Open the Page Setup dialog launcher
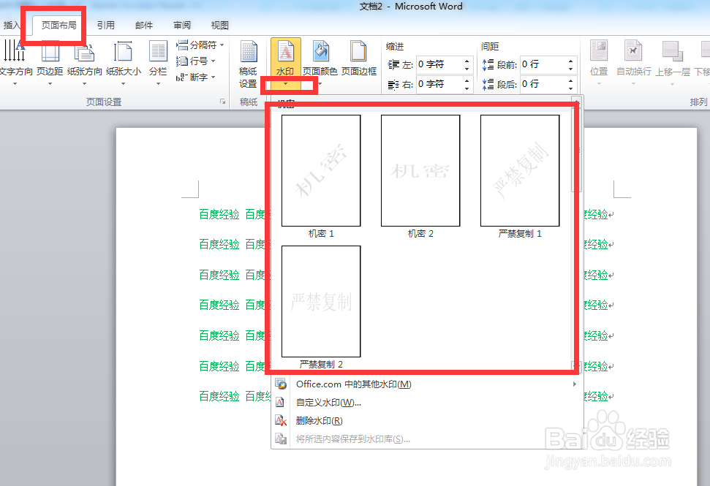Screen dimensions: 710x486 (x=223, y=102)
